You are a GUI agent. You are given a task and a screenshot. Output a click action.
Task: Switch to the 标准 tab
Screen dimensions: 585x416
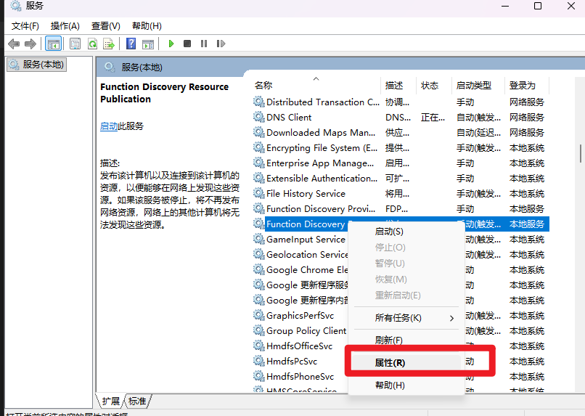[x=137, y=401]
